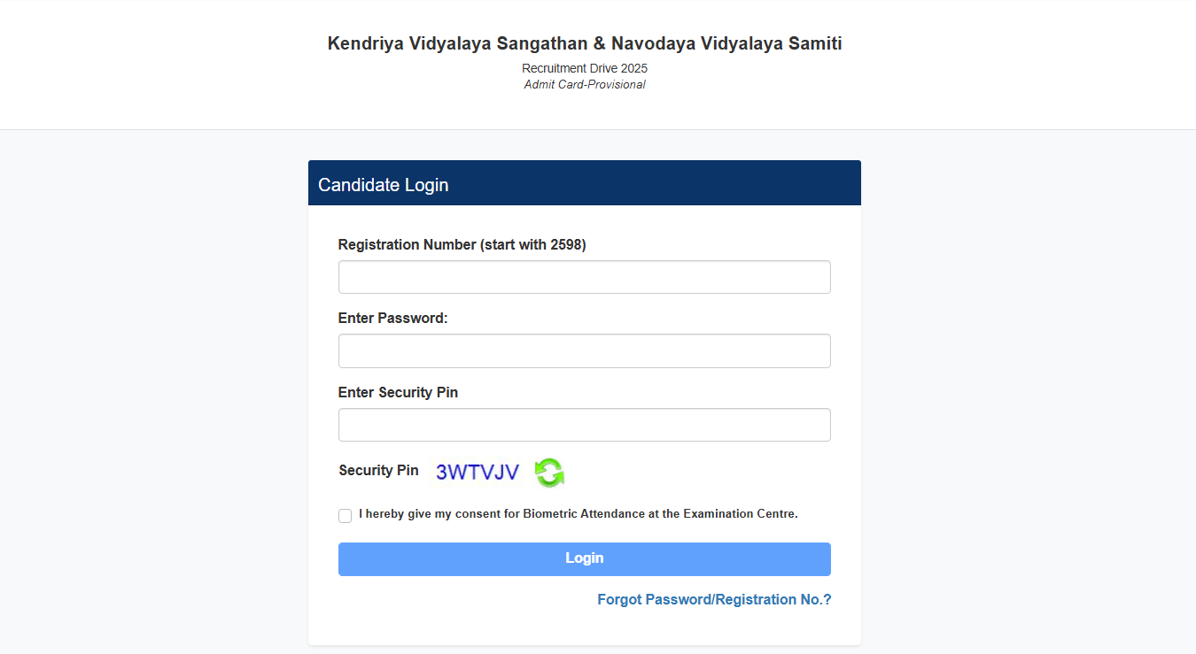Click inside the Registration Number field
Screen dimensions: 1196x654
click(584, 276)
